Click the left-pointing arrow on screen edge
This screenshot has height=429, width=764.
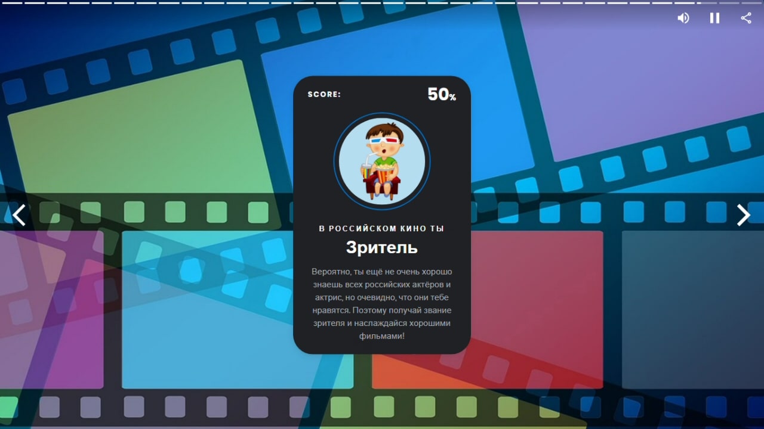[19, 215]
